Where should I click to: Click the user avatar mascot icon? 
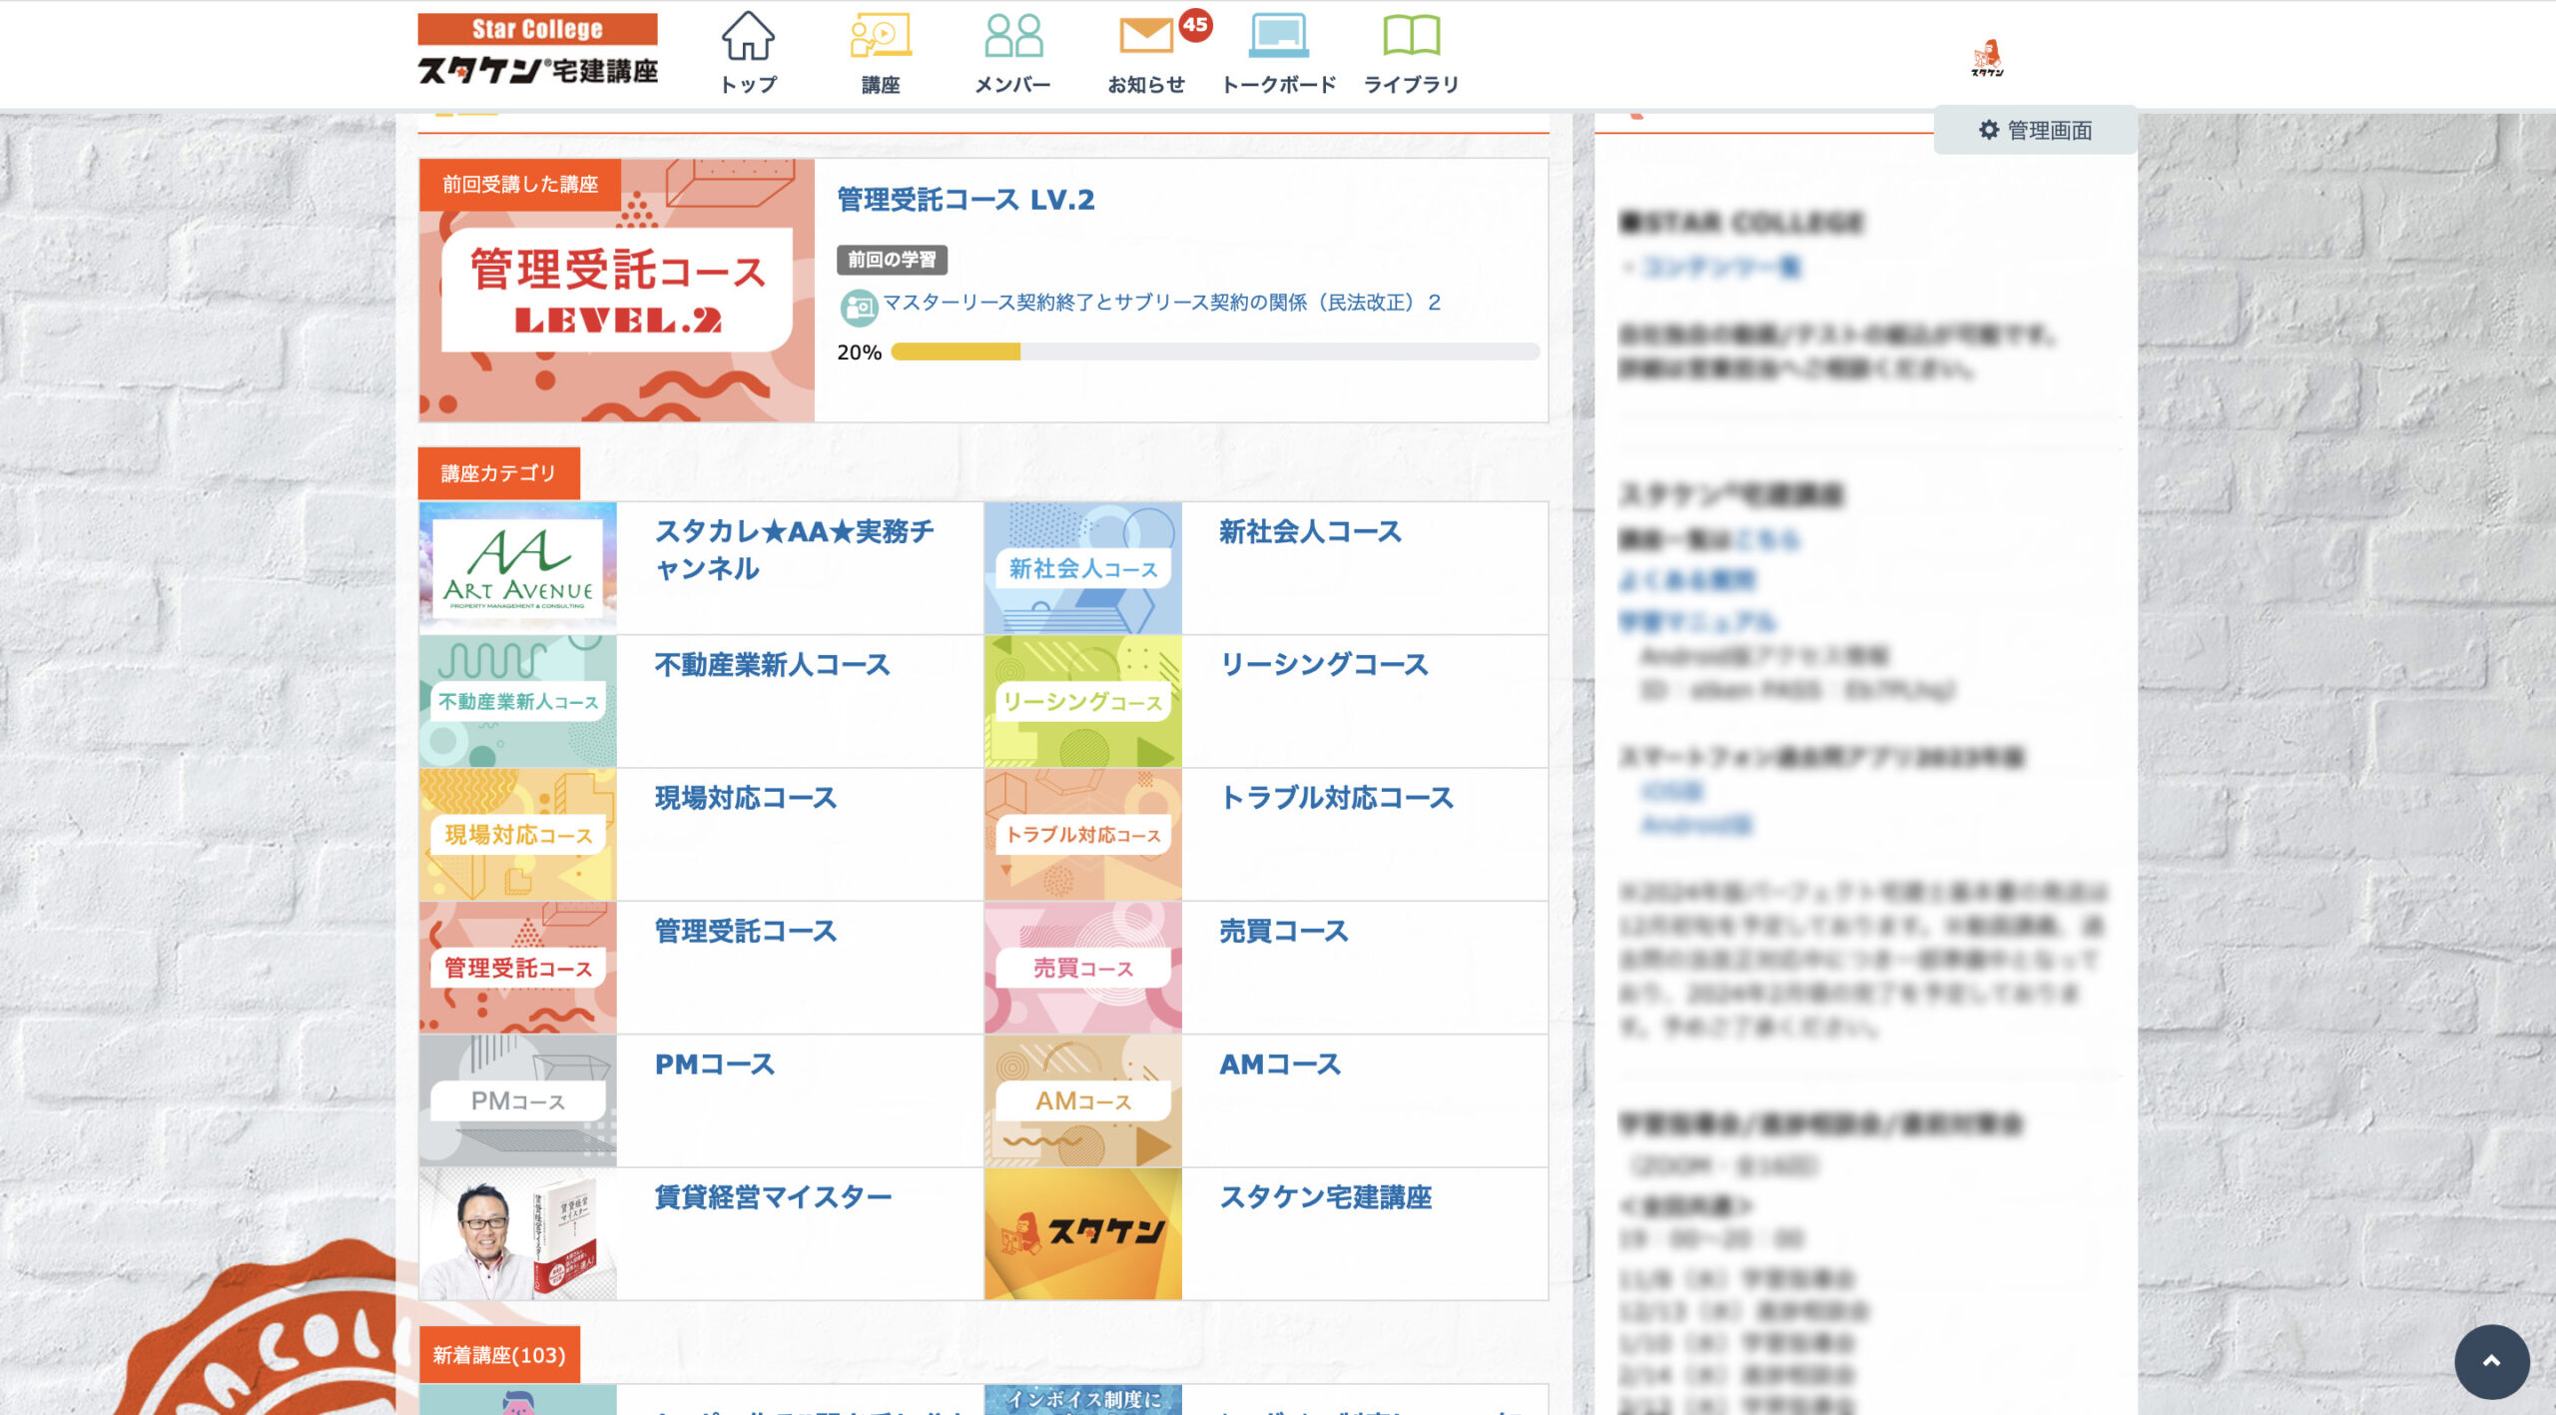click(x=1987, y=58)
